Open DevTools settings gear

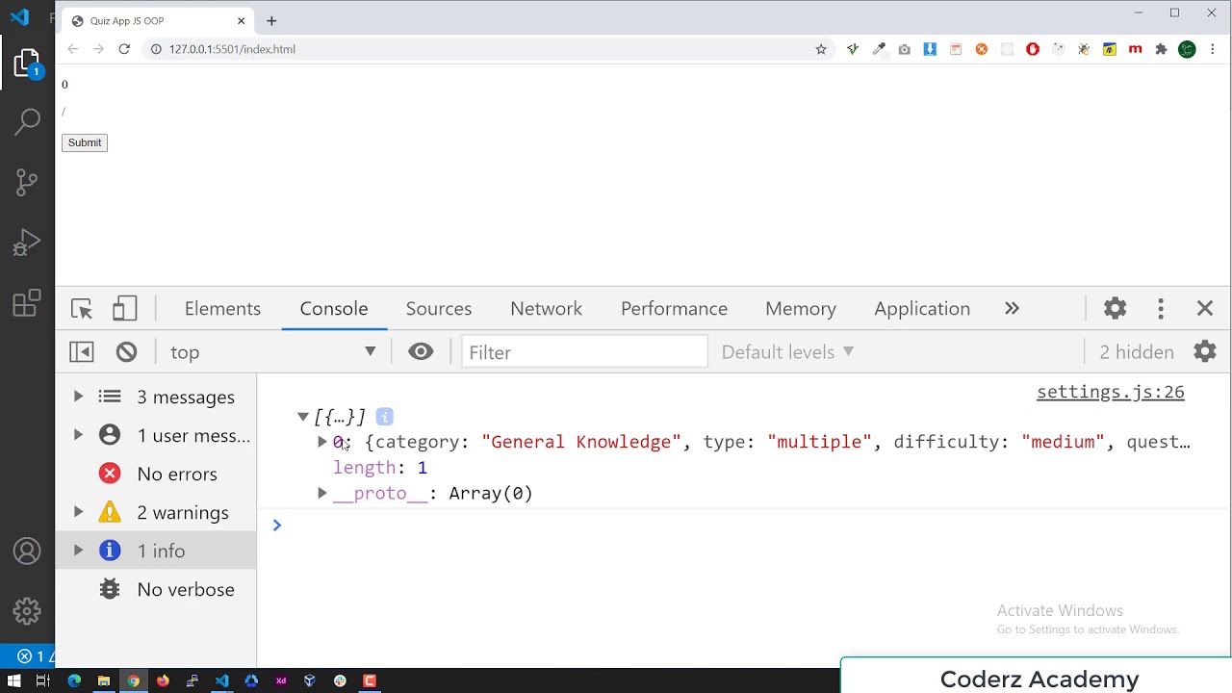pos(1115,308)
